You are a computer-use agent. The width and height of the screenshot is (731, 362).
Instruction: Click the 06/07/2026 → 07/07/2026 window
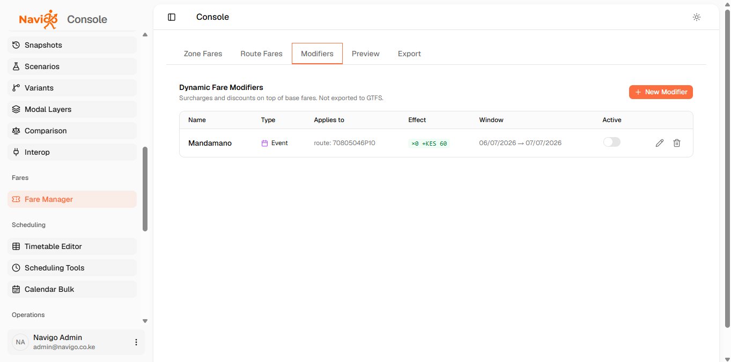(x=520, y=143)
